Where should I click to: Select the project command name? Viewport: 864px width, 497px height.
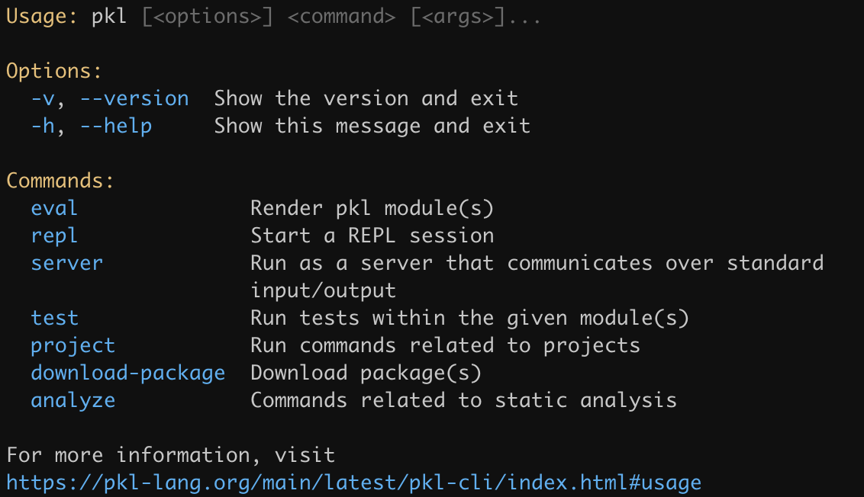(73, 345)
